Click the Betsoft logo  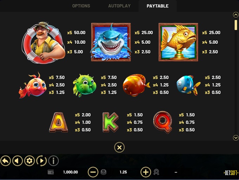point(231,173)
